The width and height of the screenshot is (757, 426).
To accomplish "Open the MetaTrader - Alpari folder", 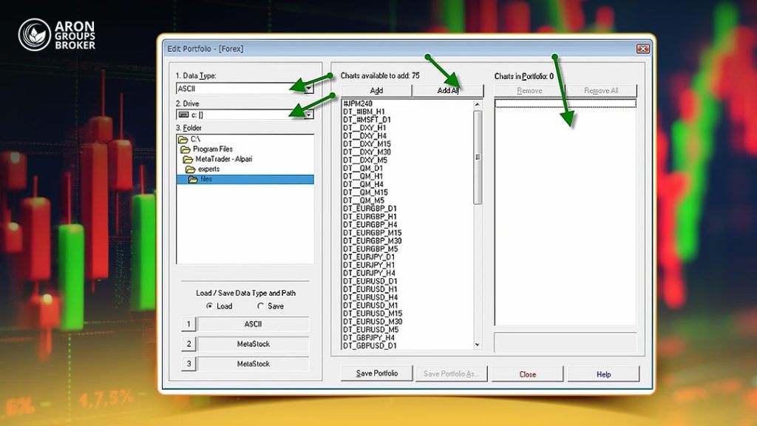I will 223,159.
